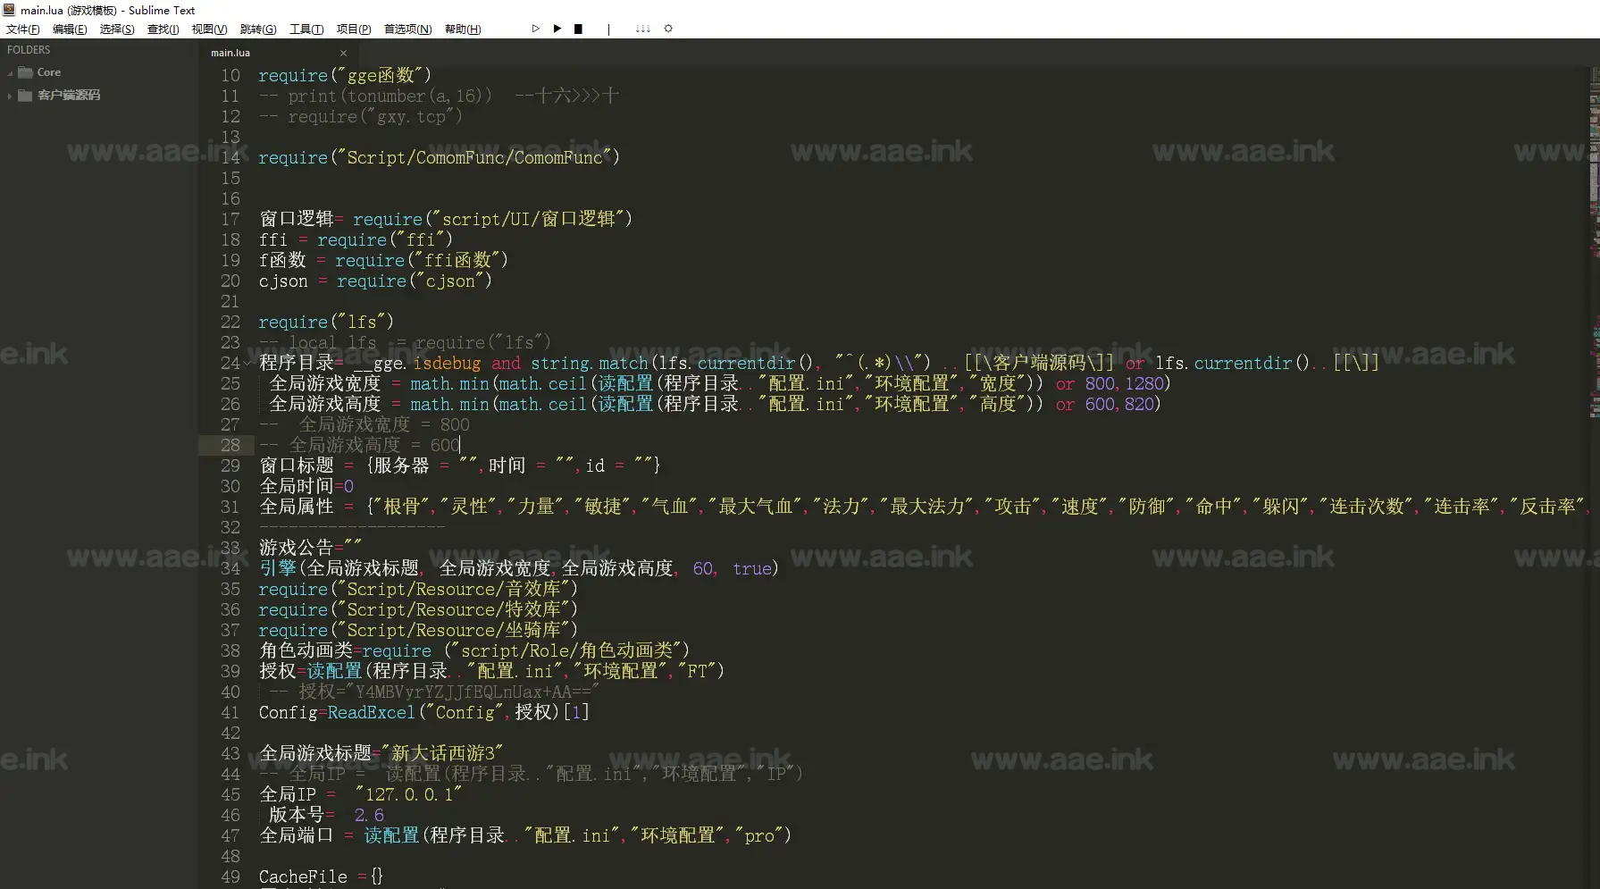
Task: Open the 选择(S) menu
Action: point(116,29)
